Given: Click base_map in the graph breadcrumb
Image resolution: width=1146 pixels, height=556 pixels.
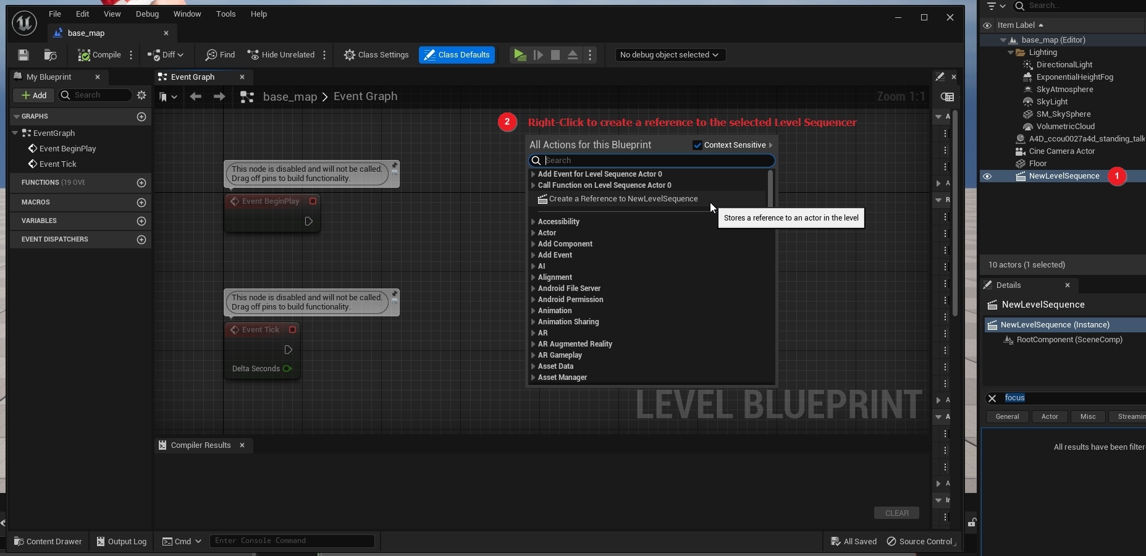Looking at the screenshot, I should point(290,97).
